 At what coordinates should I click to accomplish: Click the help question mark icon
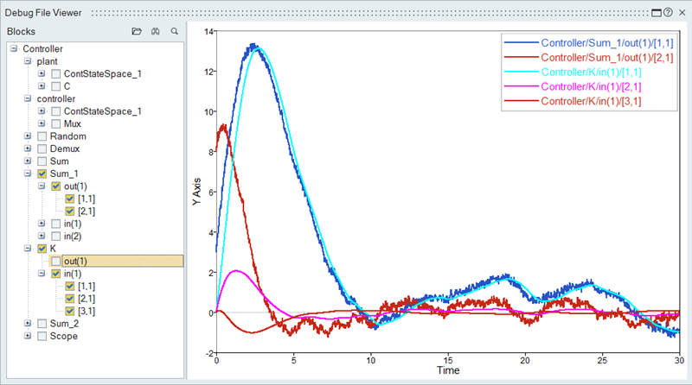[668, 13]
